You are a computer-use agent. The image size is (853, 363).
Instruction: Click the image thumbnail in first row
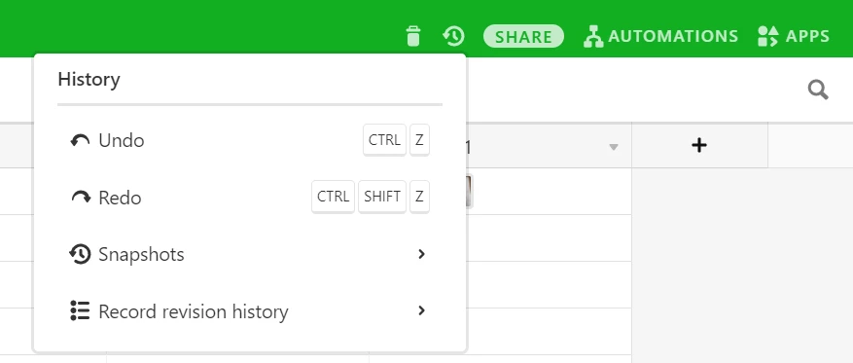469,191
